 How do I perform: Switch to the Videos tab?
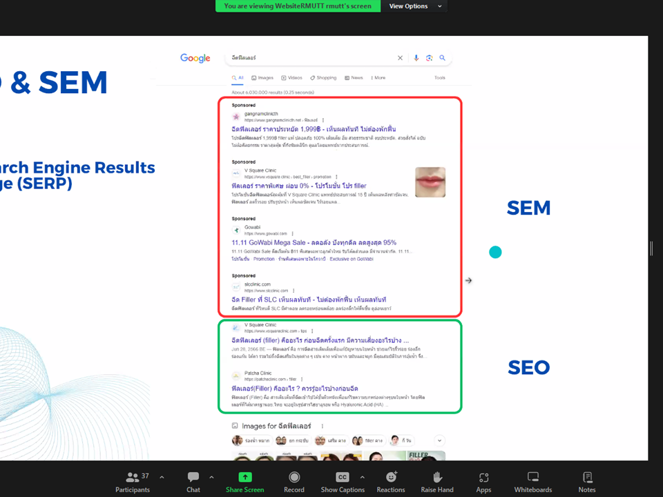[291, 78]
